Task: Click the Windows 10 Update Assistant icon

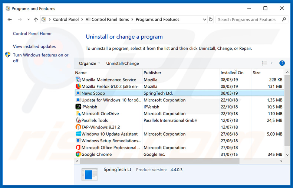Action: 78,134
